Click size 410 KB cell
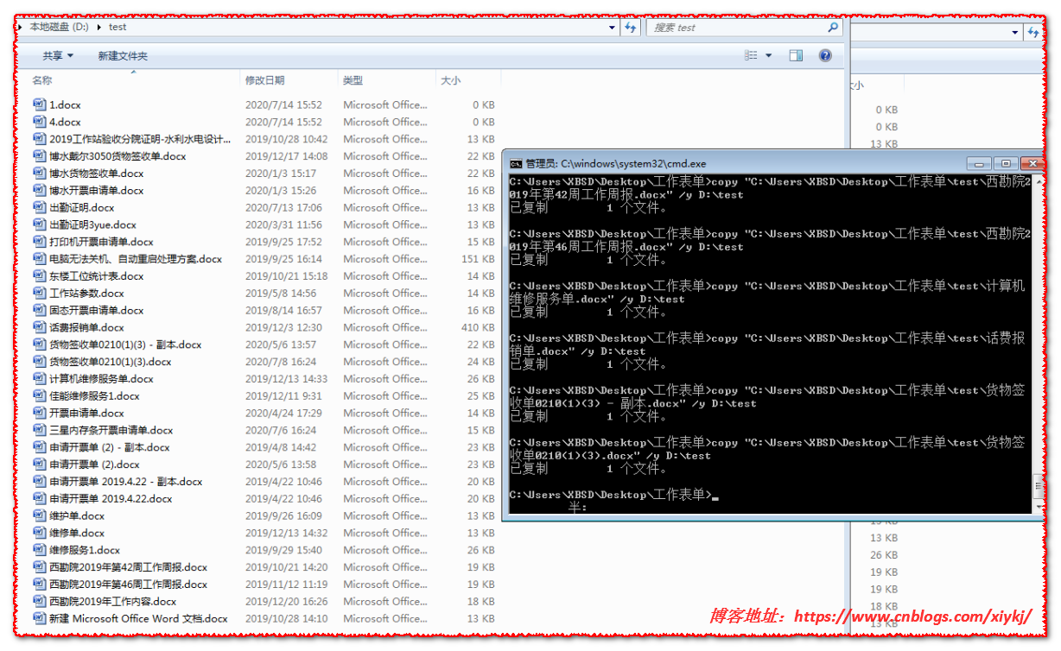 point(478,327)
